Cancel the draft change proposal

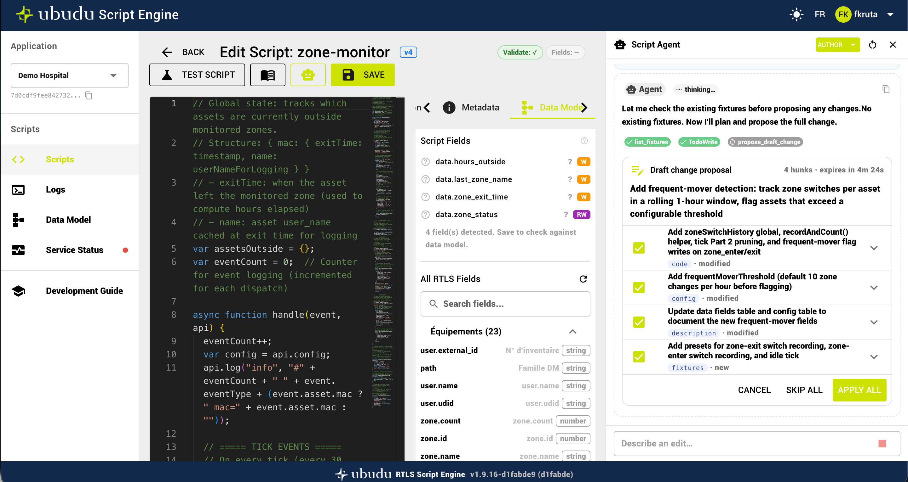[x=754, y=390]
